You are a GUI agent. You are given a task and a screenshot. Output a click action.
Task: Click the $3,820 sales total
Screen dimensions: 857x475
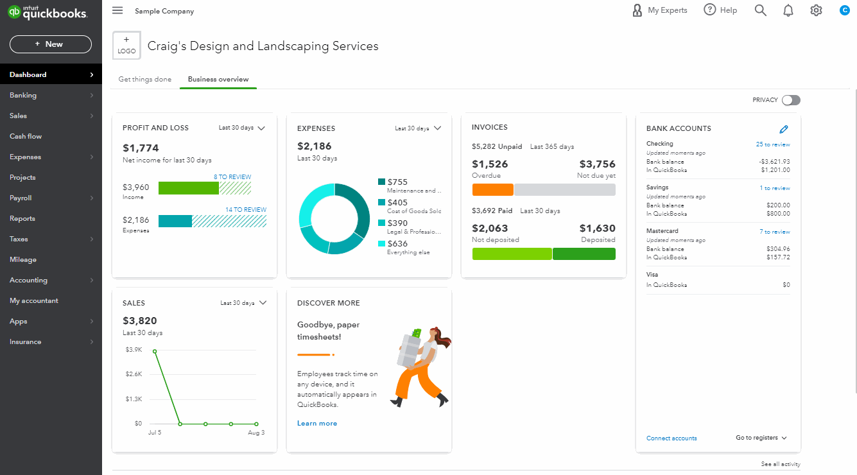140,321
